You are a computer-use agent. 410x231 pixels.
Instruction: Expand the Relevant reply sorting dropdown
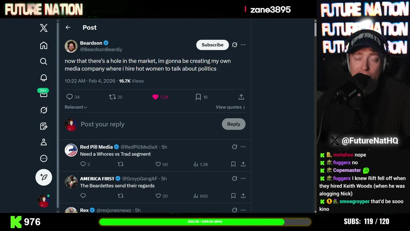pyautogui.click(x=76, y=107)
